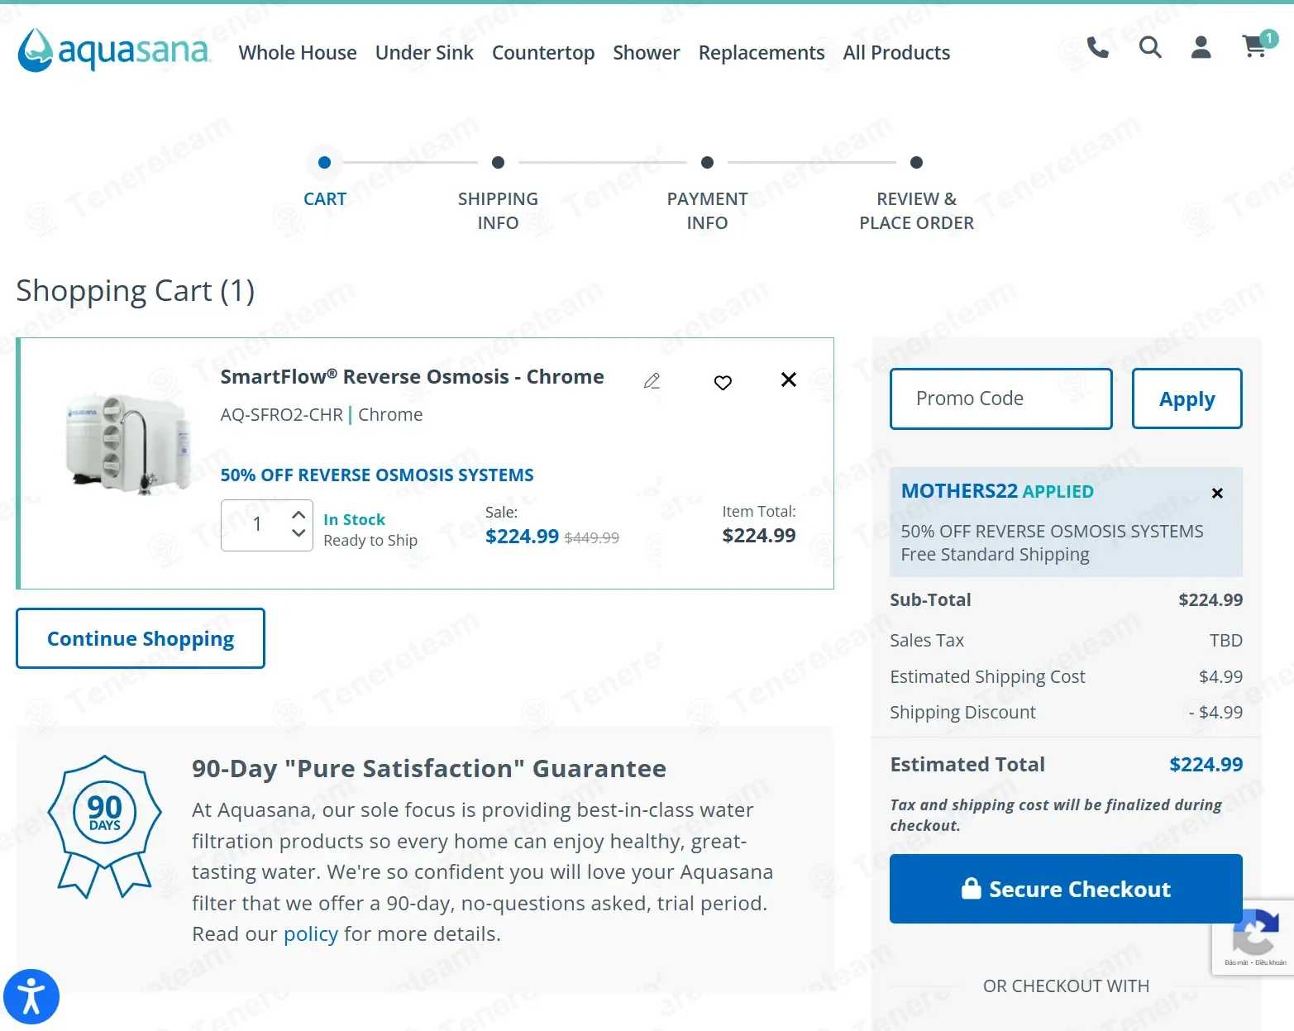Screen dimensions: 1294x1031
Task: Add SmartFlow item to wishlist heart
Action: coord(723,382)
